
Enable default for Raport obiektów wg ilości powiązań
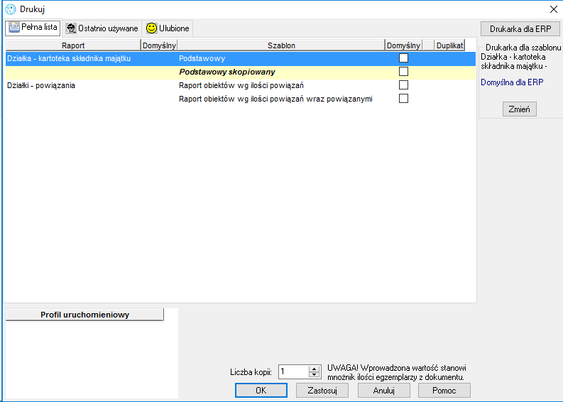[403, 85]
